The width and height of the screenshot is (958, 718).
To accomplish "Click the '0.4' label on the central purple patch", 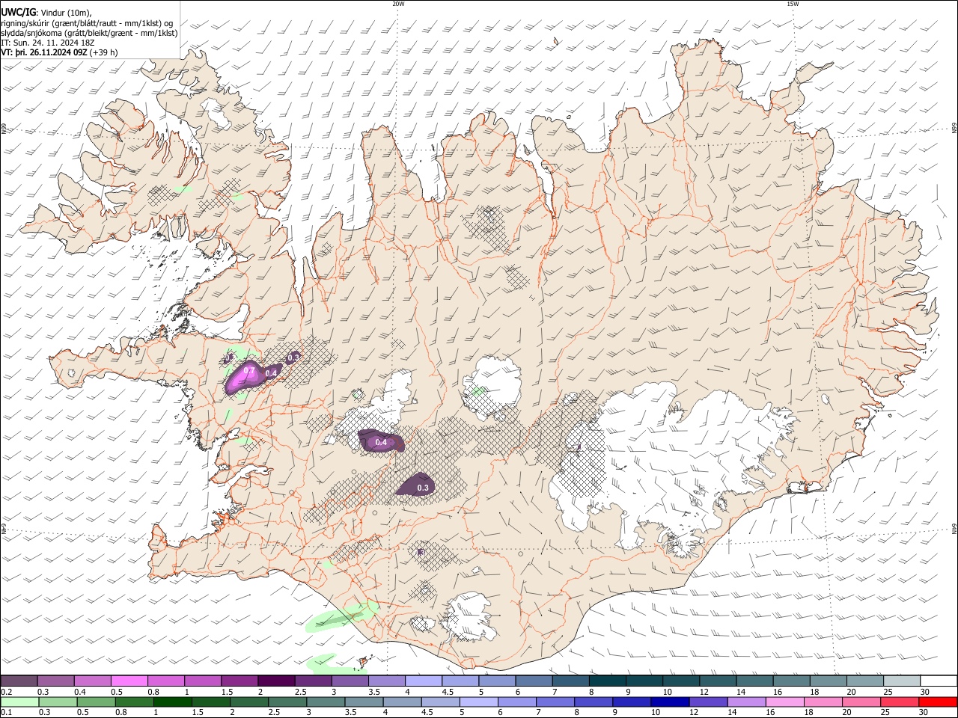I will click(381, 442).
